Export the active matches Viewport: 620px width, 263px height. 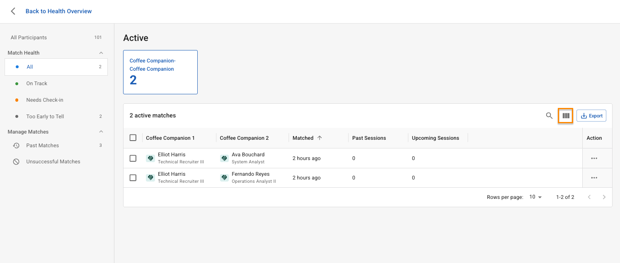[x=591, y=116]
